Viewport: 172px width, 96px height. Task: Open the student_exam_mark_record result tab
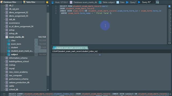(x=70, y=48)
